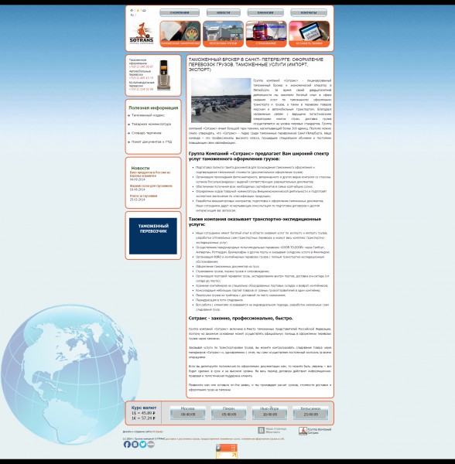
Task: Open the 'Товарная номенклатура' link
Action: [x=151, y=124]
